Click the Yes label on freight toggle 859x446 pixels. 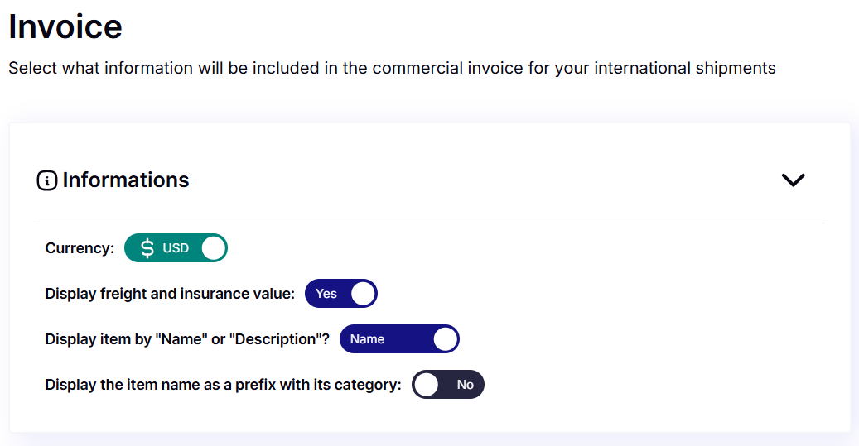[326, 294]
